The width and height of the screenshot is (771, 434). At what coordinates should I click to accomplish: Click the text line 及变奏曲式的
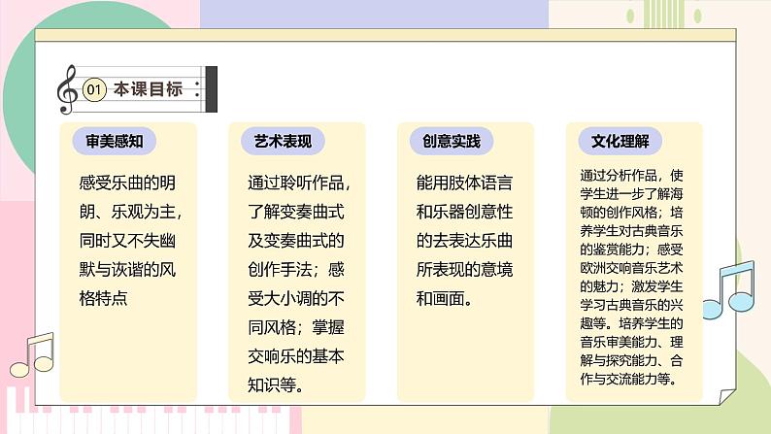(296, 241)
